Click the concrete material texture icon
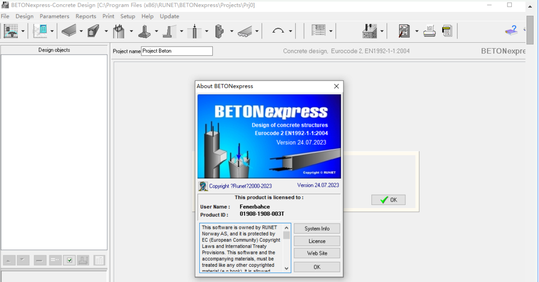Screen dimensions: 539x282 [370, 31]
